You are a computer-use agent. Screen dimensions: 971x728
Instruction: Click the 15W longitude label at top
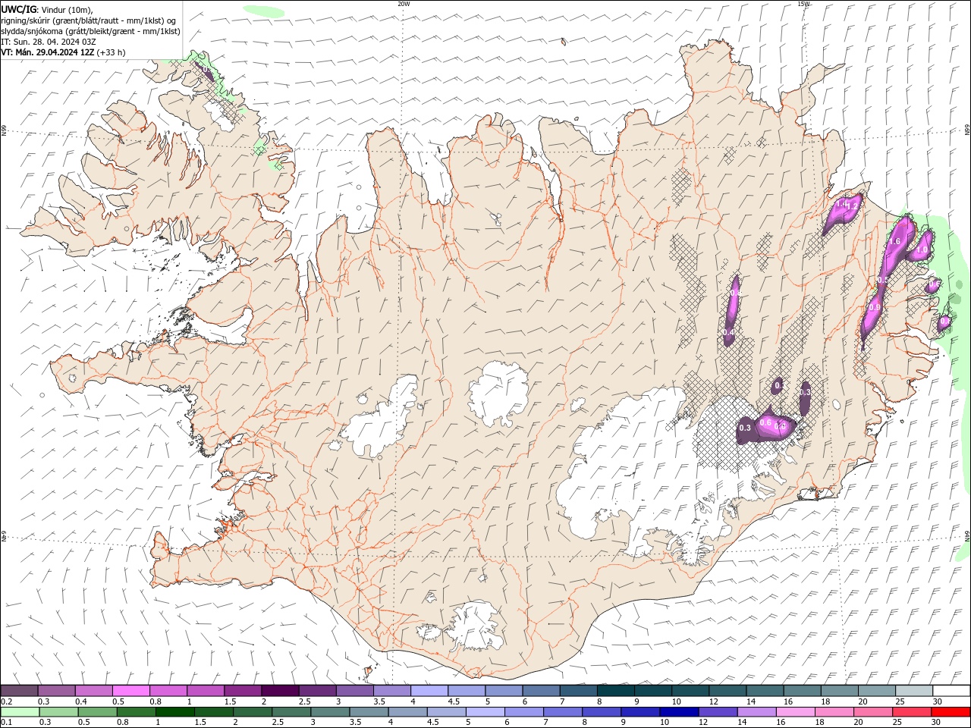click(x=803, y=4)
